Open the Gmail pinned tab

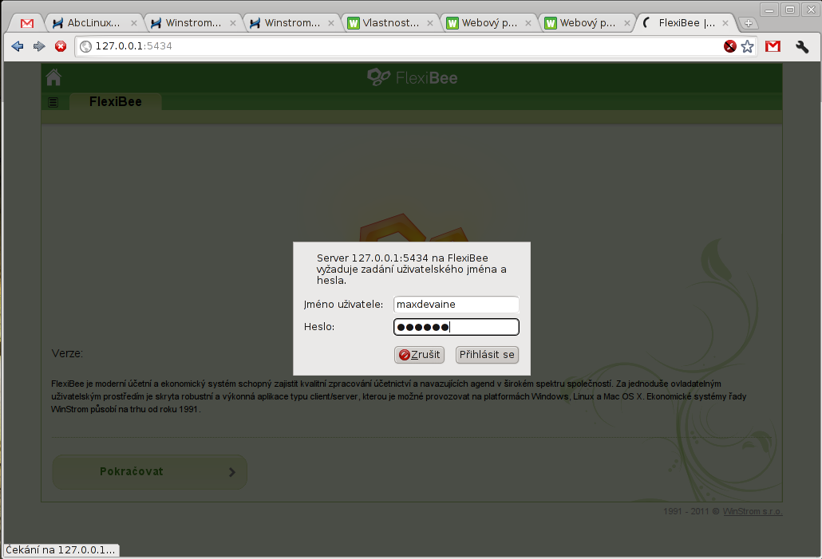27,23
